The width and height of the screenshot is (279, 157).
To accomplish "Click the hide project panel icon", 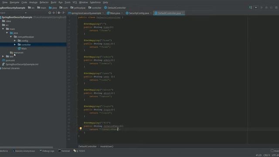I will tap(64, 13).
